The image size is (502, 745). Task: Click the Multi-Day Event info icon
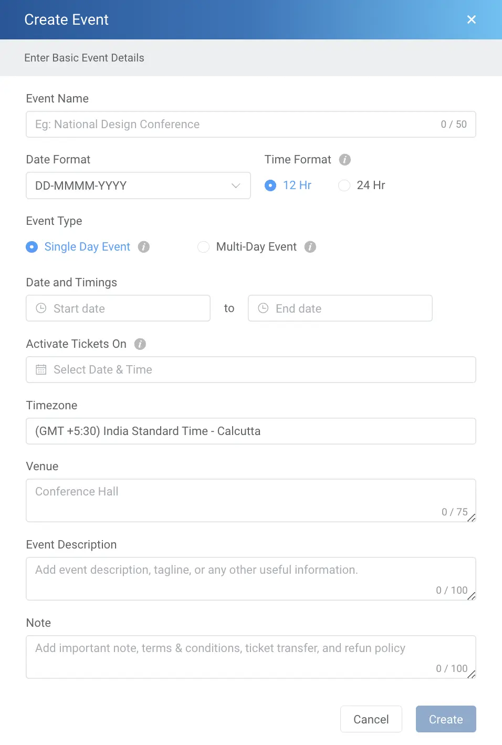[310, 246]
